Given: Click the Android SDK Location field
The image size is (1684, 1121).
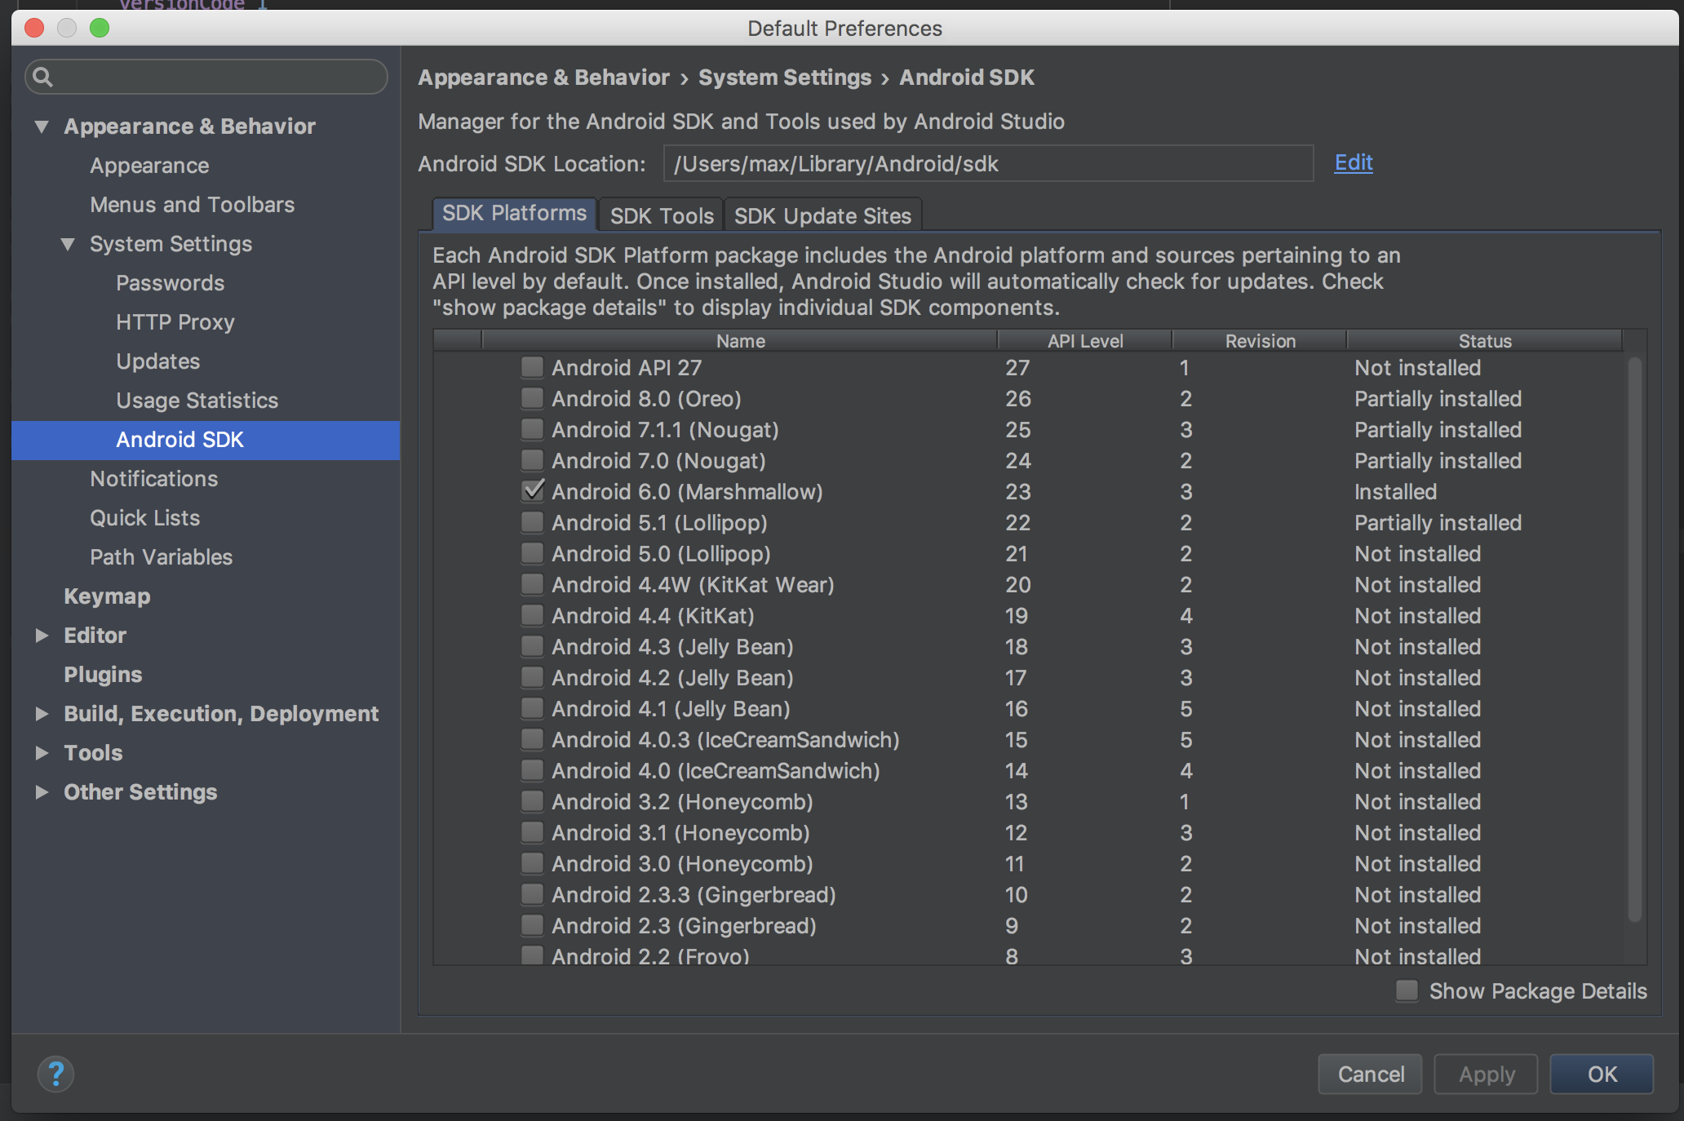Looking at the screenshot, I should pyautogui.click(x=987, y=164).
